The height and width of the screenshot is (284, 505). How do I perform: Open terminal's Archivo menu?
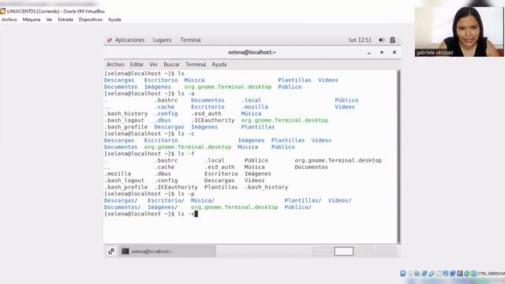tap(115, 65)
